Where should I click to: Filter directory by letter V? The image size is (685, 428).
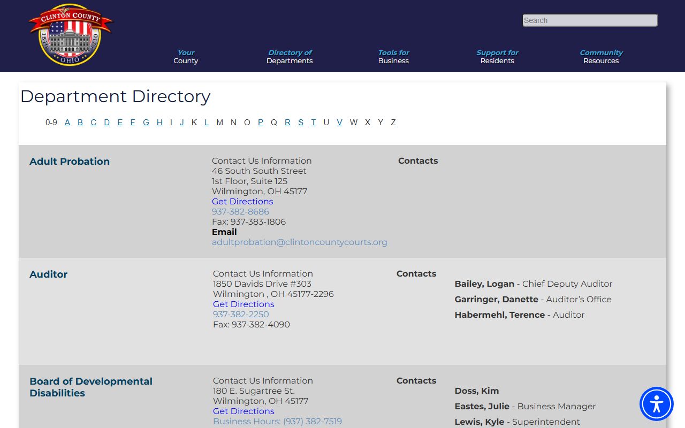click(339, 123)
